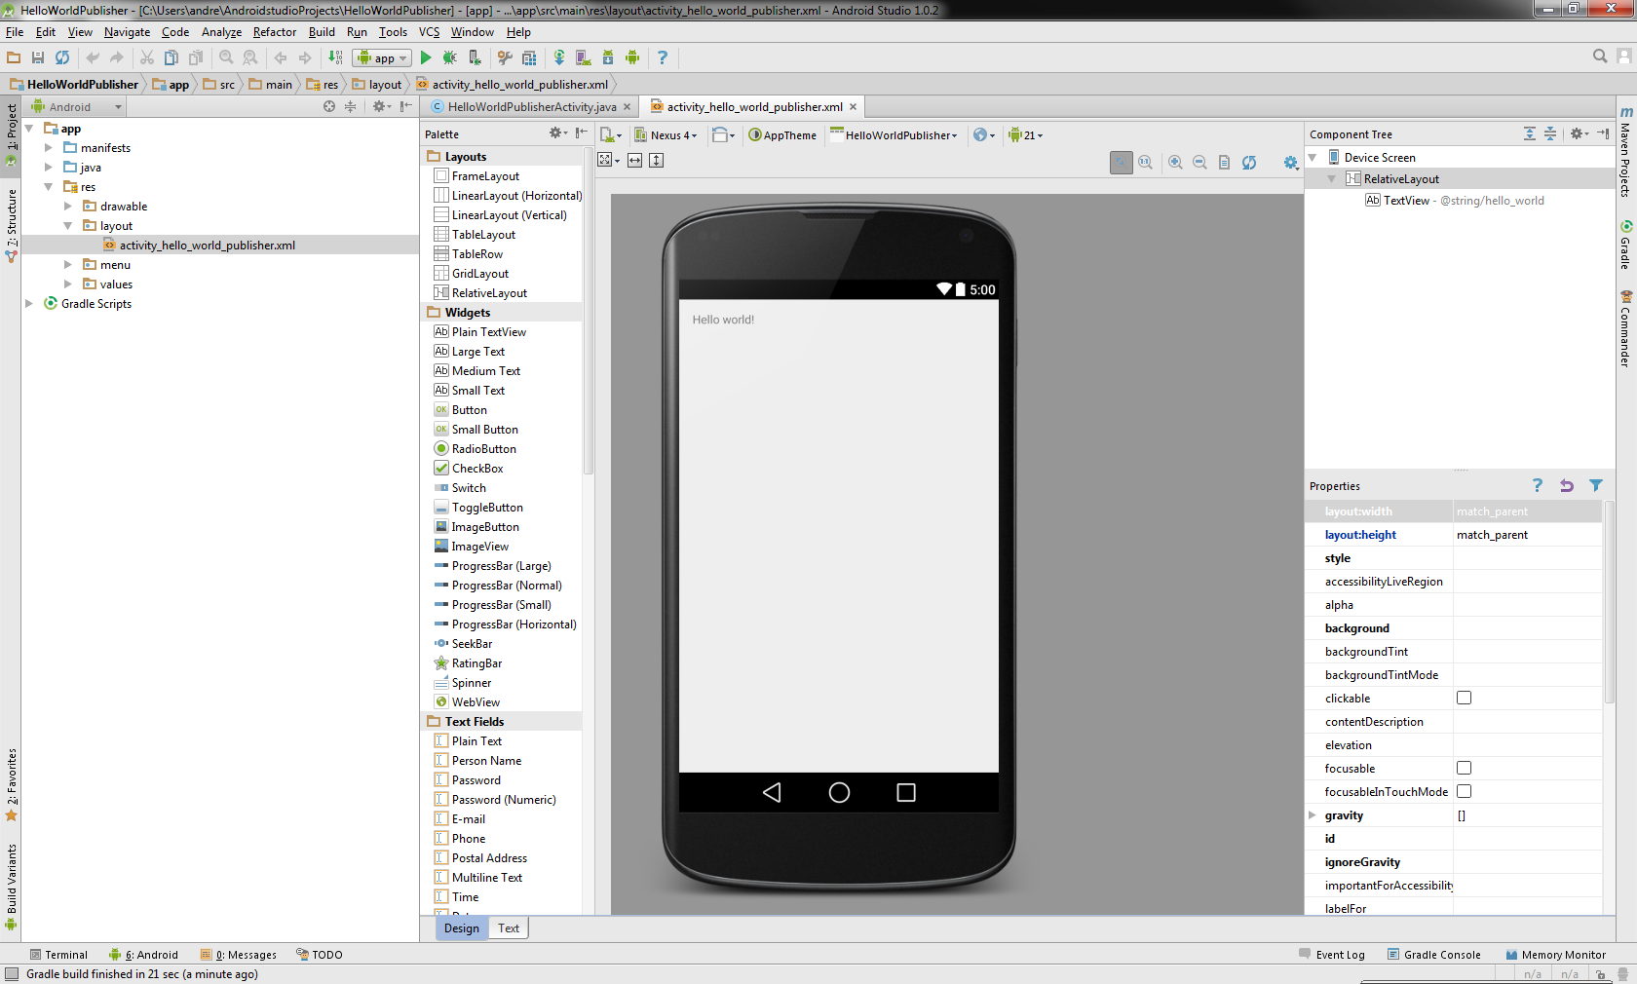The image size is (1637, 984).
Task: Expand All in Component Tree
Action: click(1530, 133)
